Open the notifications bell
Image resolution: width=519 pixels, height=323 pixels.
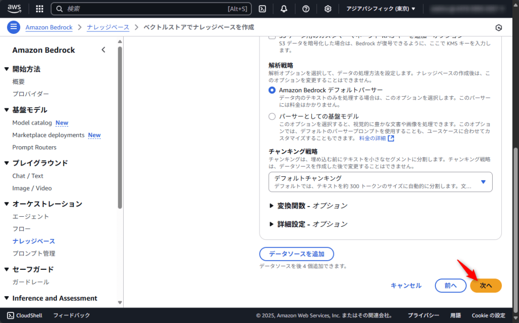click(284, 9)
